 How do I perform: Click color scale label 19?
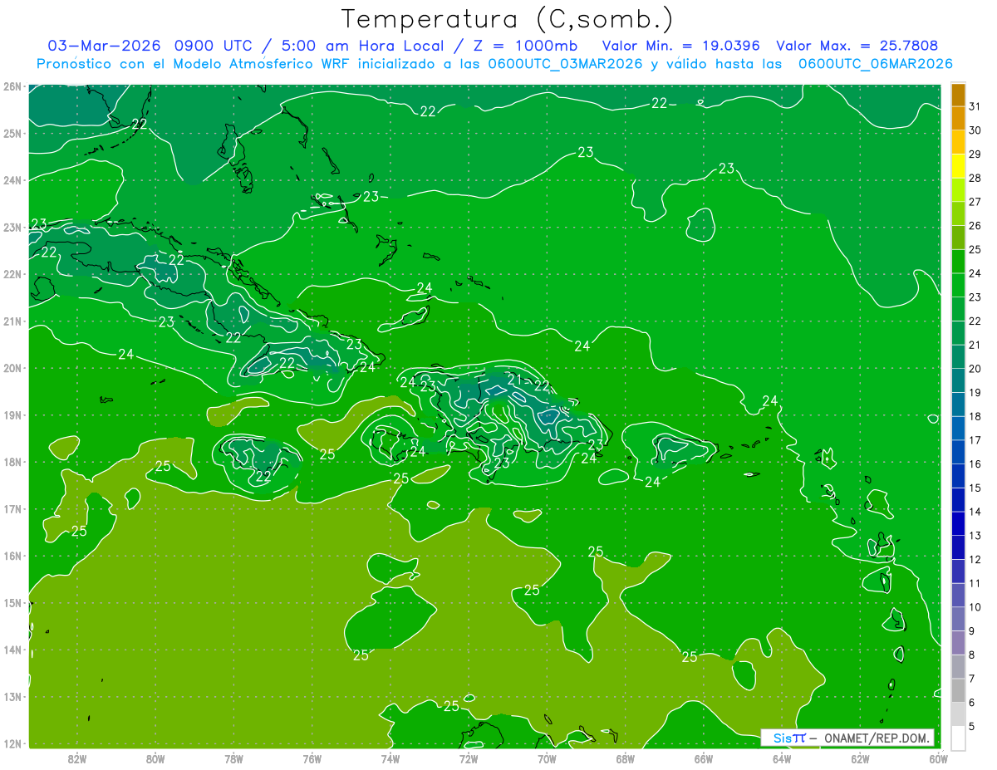tap(975, 393)
